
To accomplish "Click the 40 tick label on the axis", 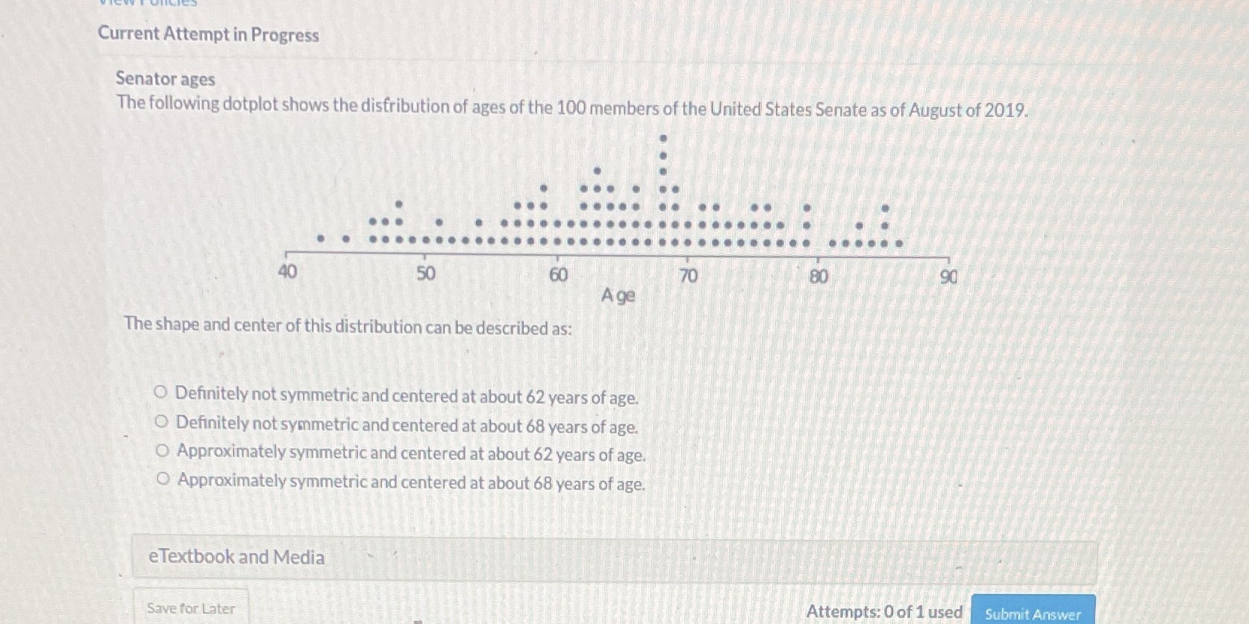I will [288, 273].
